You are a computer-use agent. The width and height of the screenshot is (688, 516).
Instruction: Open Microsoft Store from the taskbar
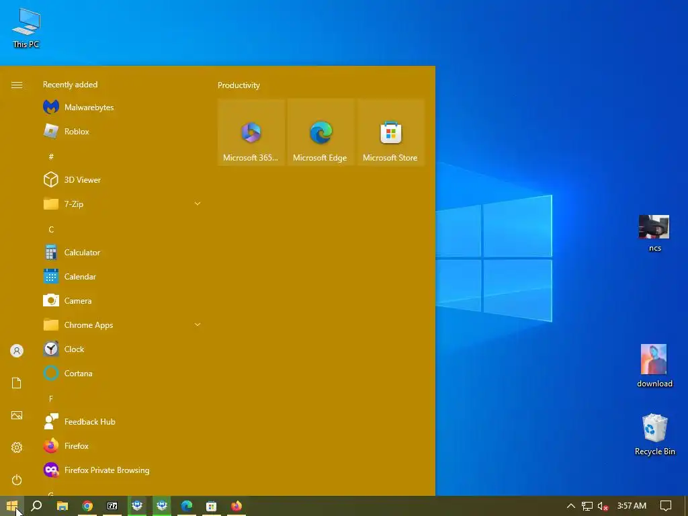coord(212,506)
